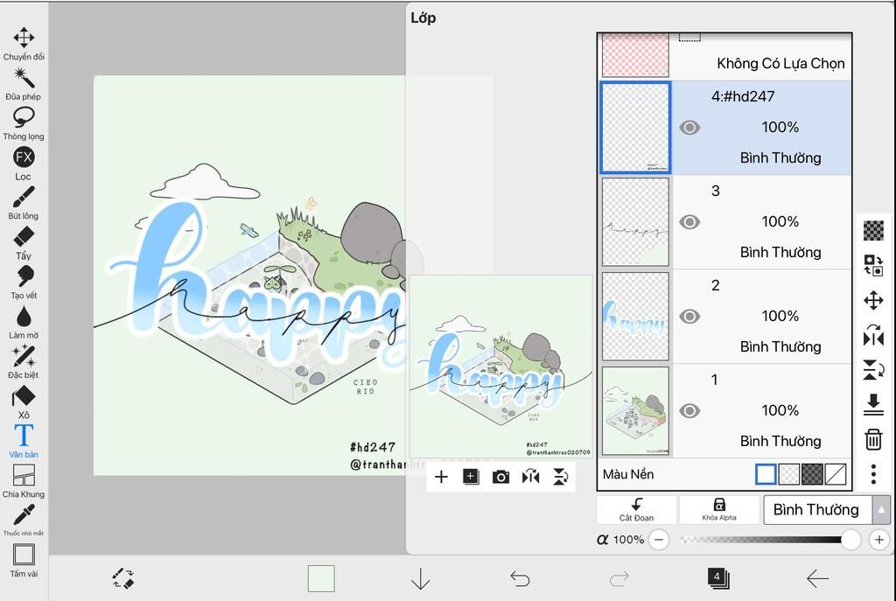896x601 pixels.
Task: Delete the layer with trash icon
Action: [873, 439]
